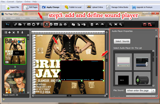Click the Edit Pages button
This screenshot has width=160, height=104.
[x=30, y=7]
